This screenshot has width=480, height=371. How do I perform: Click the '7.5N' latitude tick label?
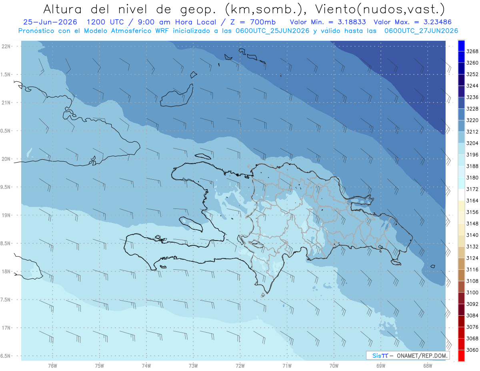[x=6, y=299]
